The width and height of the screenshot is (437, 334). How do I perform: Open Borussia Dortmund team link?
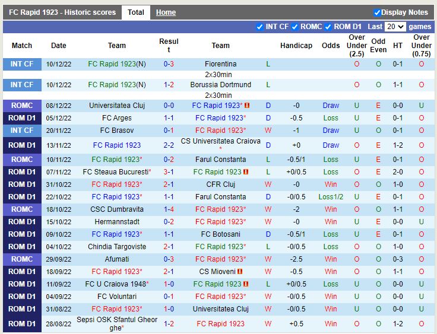(220, 85)
